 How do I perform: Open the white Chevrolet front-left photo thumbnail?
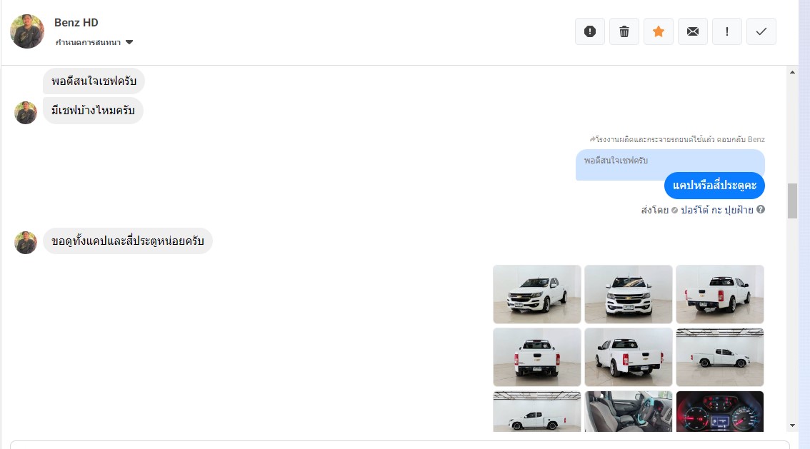(537, 294)
